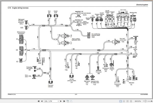Click the S211 high-speed tip-switch label
The width and height of the screenshot is (153, 103).
point(21,24)
